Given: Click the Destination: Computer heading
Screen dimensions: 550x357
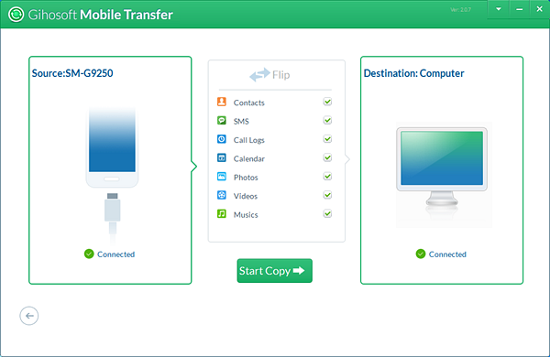Looking at the screenshot, I should (414, 73).
